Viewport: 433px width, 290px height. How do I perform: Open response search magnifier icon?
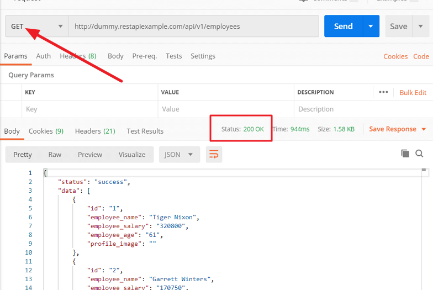point(419,154)
